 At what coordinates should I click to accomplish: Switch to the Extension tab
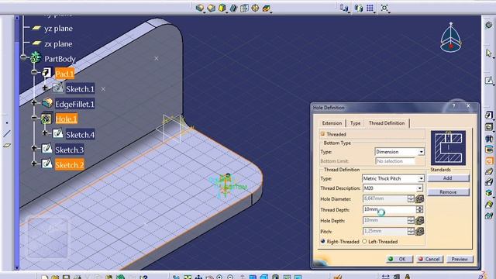(x=332, y=123)
